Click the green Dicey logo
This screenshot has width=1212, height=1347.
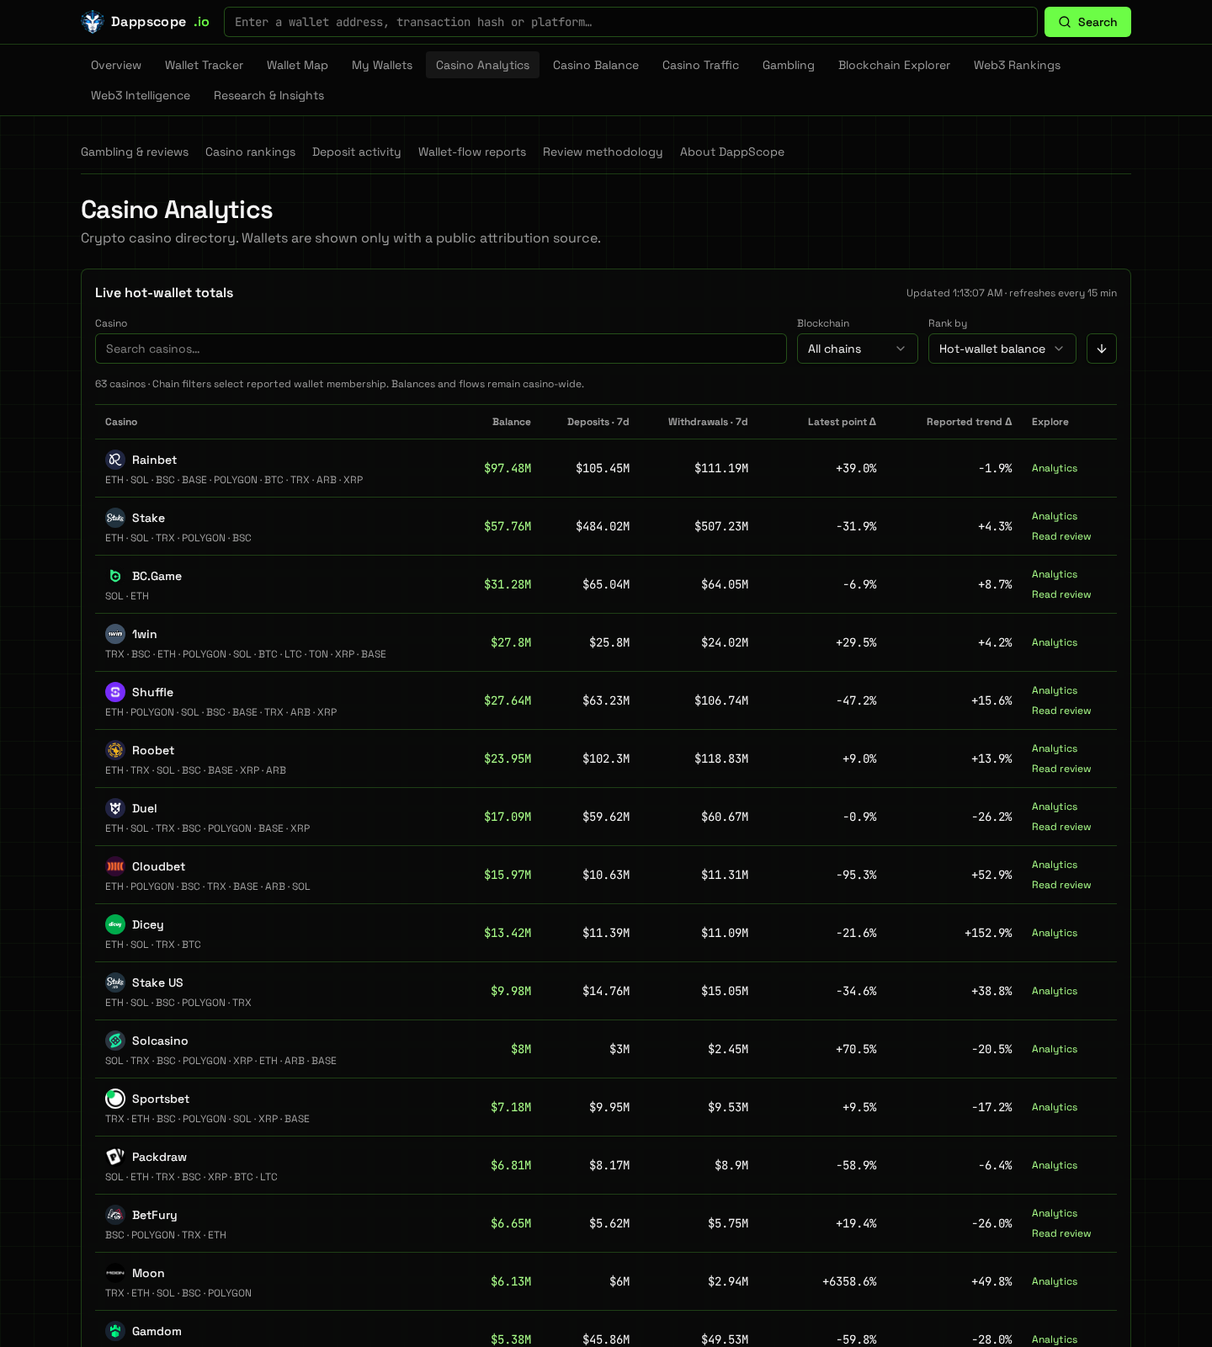pyautogui.click(x=115, y=924)
